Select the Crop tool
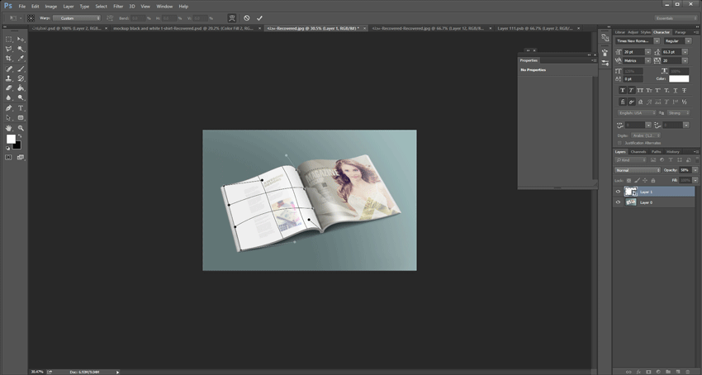 (8, 59)
